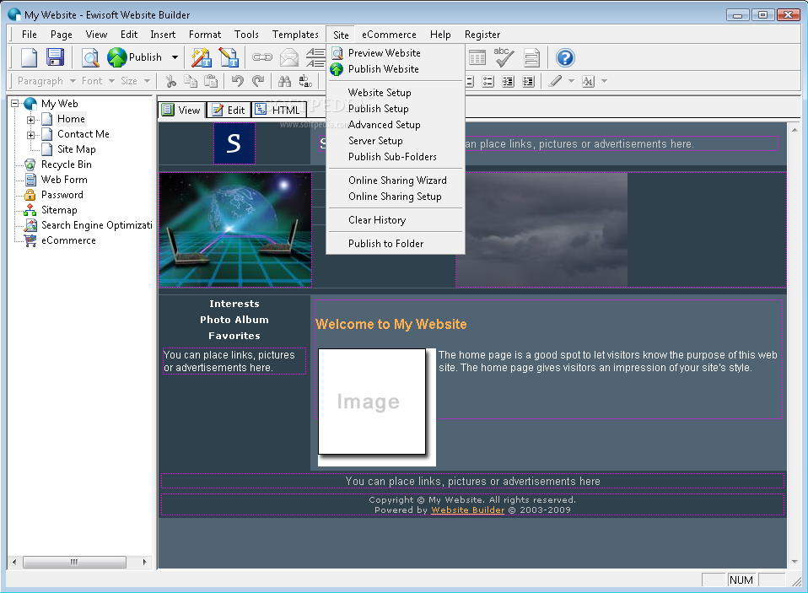This screenshot has height=593, width=808.
Task: Insert a table with the grid icon
Action: 477,57
